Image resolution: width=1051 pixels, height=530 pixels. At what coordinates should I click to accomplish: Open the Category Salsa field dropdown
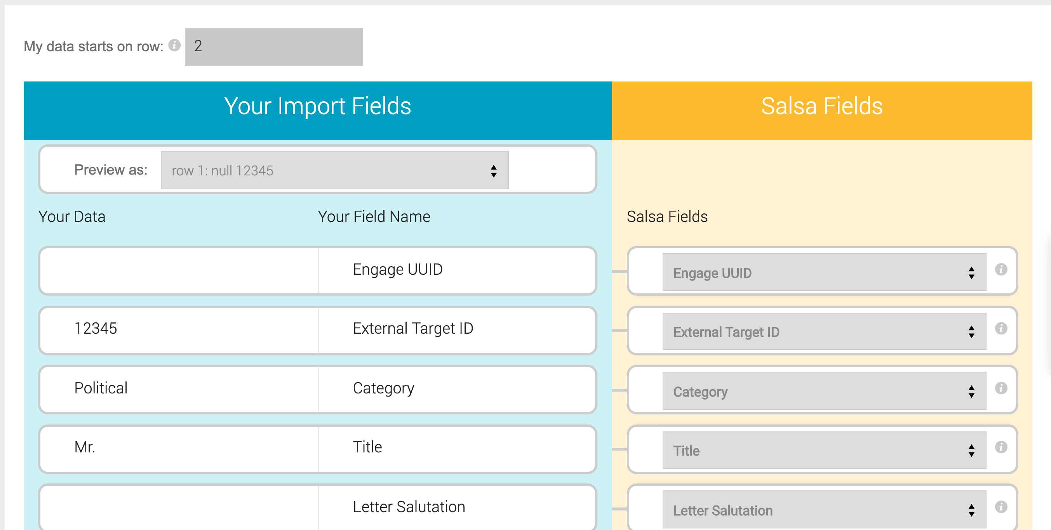coord(824,391)
